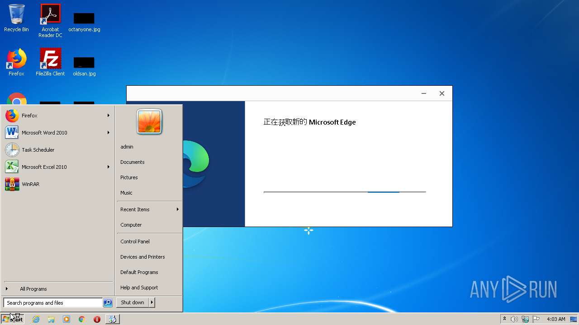579x325 pixels.
Task: Click the '正在获取新的 Microsoft Edge' text
Action: [309, 122]
